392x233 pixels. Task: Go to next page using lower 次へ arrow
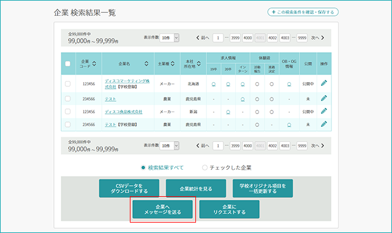click(317, 146)
